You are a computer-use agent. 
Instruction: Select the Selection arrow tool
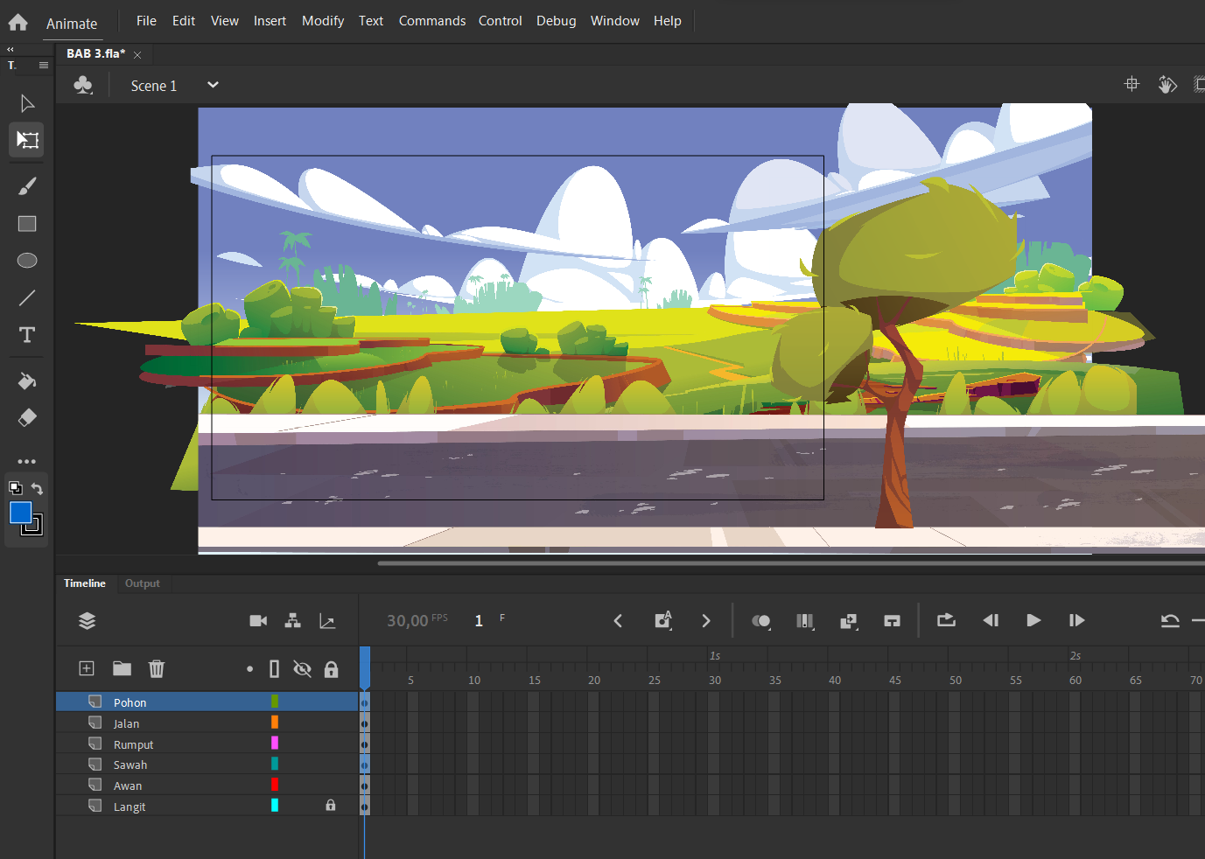[27, 103]
